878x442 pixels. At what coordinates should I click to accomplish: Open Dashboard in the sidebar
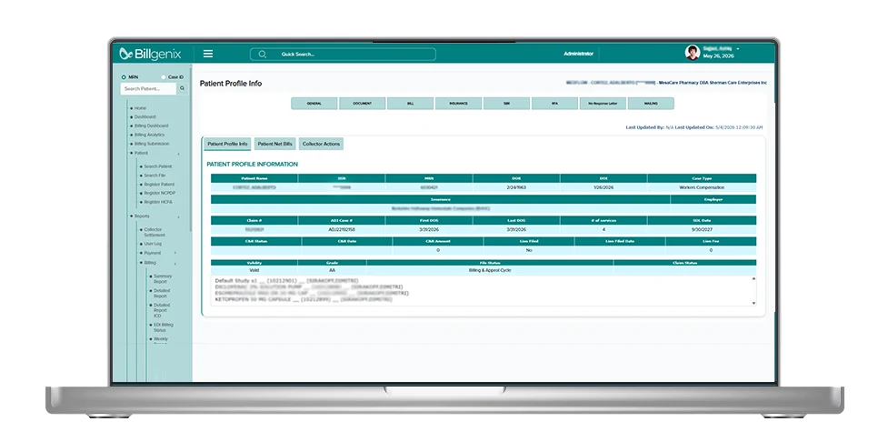point(145,117)
